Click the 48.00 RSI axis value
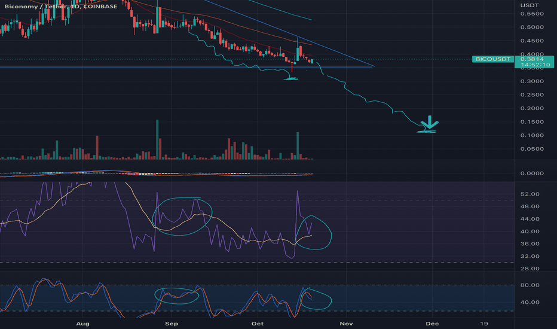 [530, 206]
